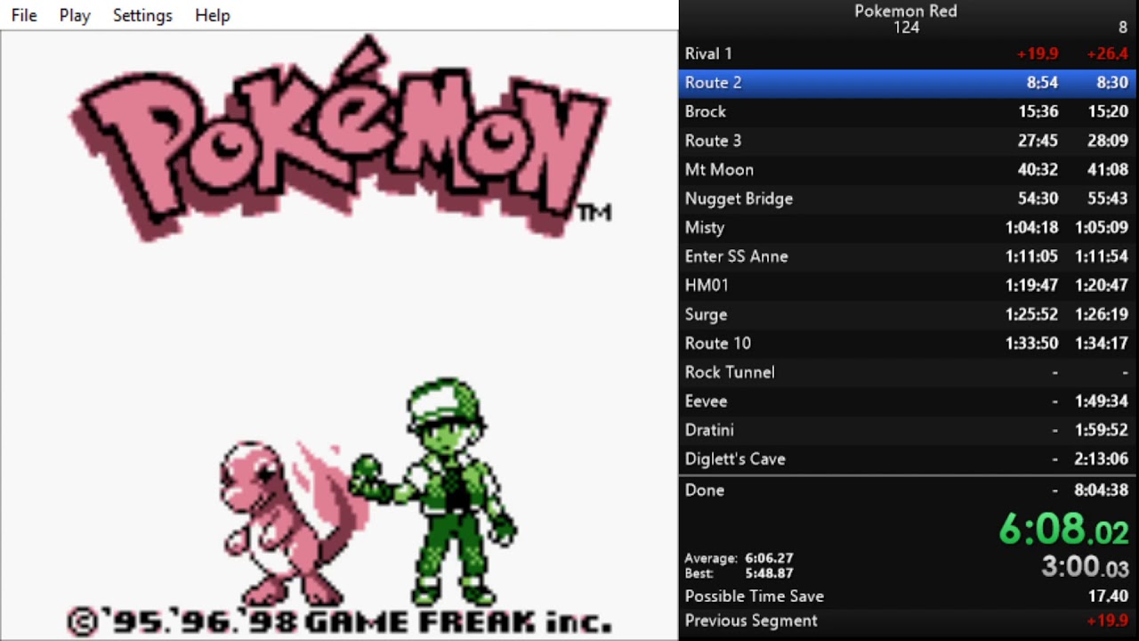Click Misty time 1:05:09
Viewport: 1139px width, 641px height.
(1102, 227)
